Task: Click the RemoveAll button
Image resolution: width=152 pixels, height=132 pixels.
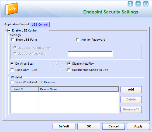Action: (131, 110)
